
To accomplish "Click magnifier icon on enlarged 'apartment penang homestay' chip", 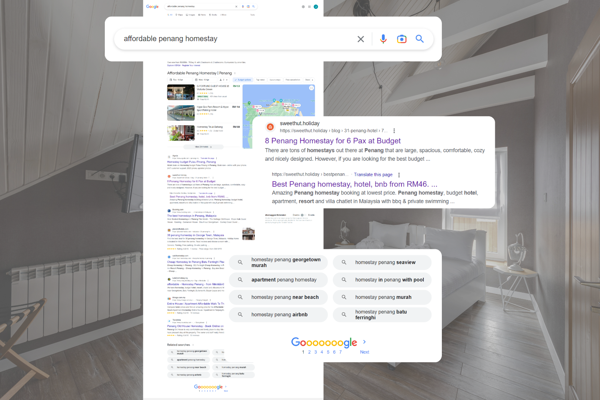I will coord(240,280).
